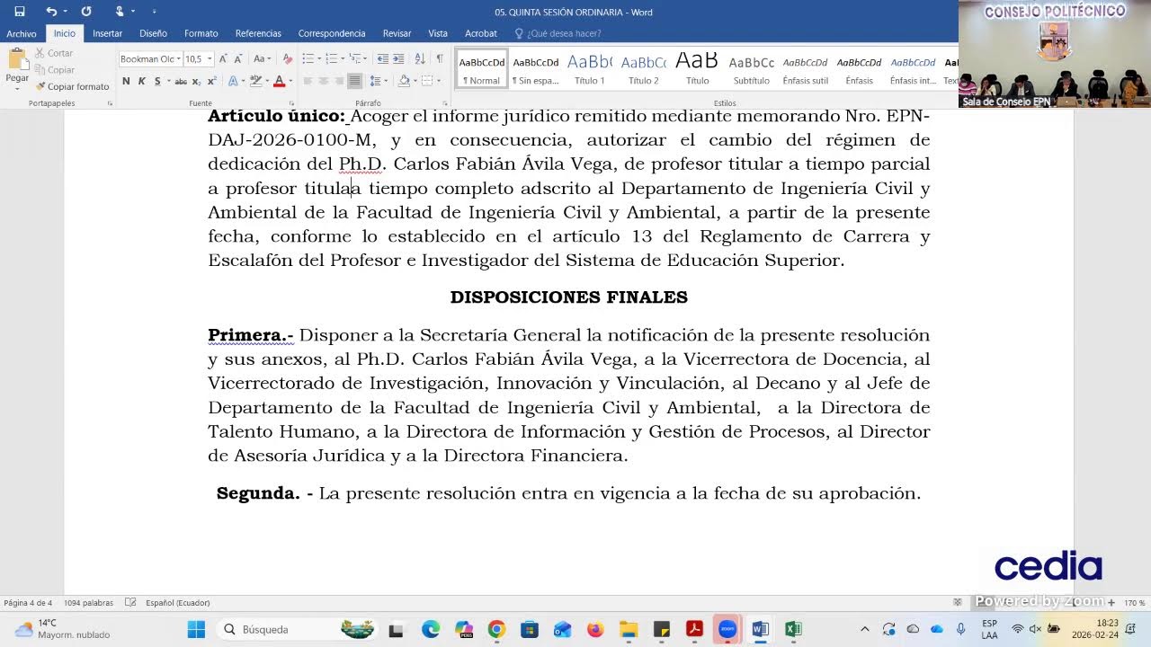Open the red font color swatch

click(x=279, y=81)
